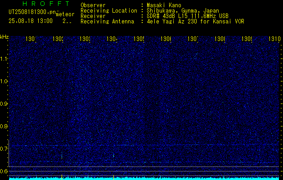Click the 'Receiver' label
Screen dimensions: 283x180
(93, 16)
